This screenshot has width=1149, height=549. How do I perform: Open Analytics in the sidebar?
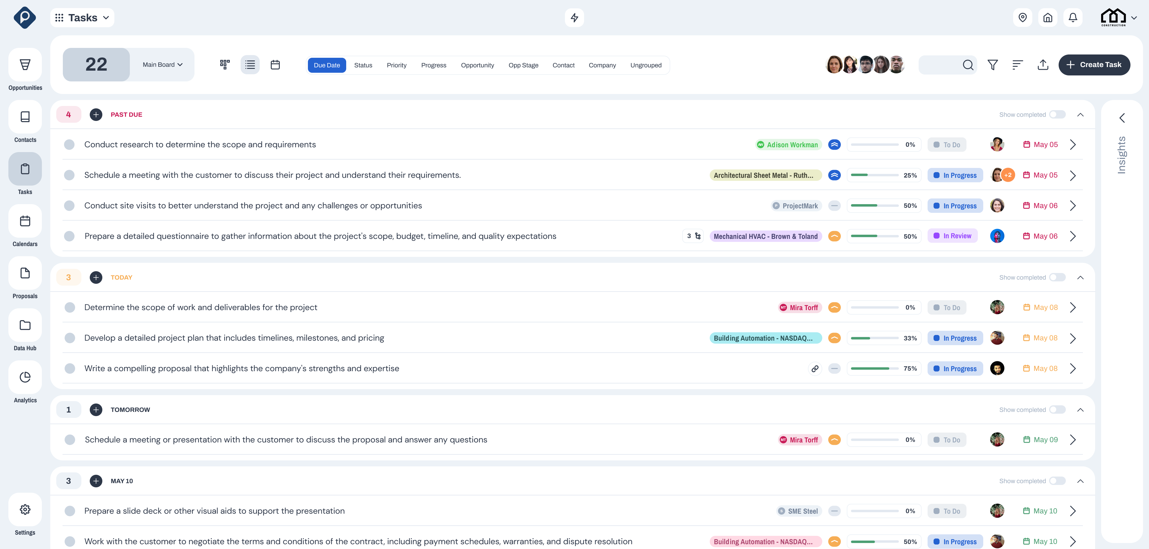[x=25, y=377]
